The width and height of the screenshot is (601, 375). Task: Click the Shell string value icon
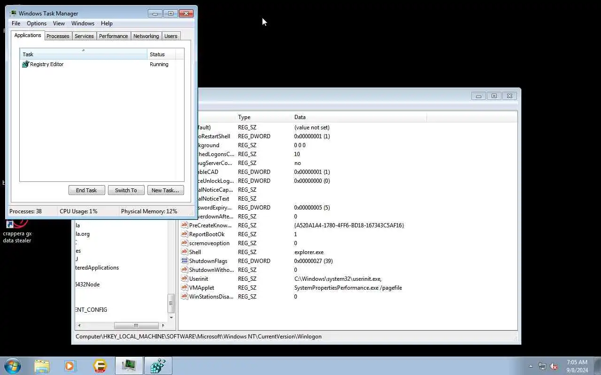coord(185,252)
